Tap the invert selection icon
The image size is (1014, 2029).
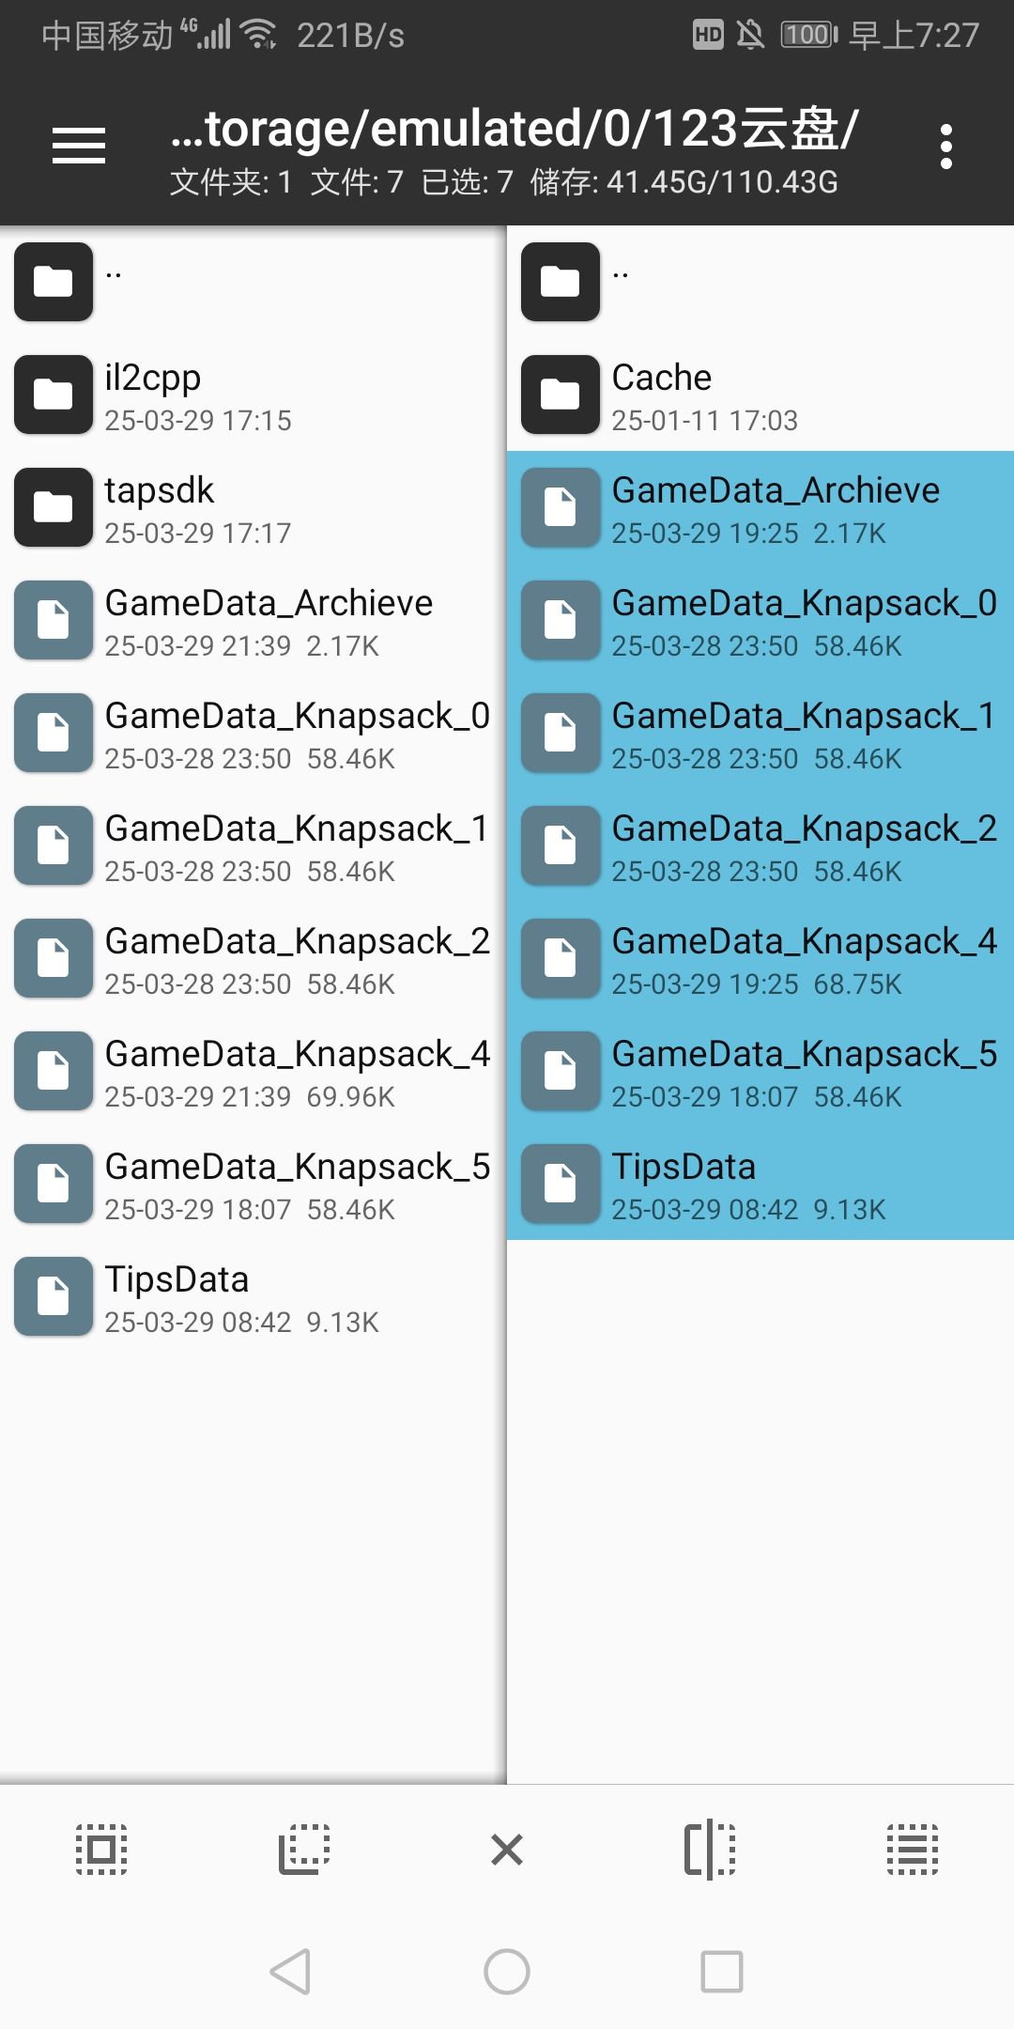(x=304, y=1850)
